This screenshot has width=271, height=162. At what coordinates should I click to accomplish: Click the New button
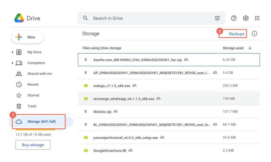coord(28,37)
